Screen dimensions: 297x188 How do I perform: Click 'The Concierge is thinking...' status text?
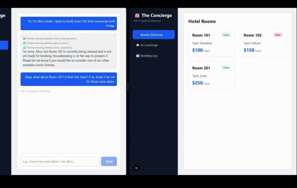(x=36, y=91)
